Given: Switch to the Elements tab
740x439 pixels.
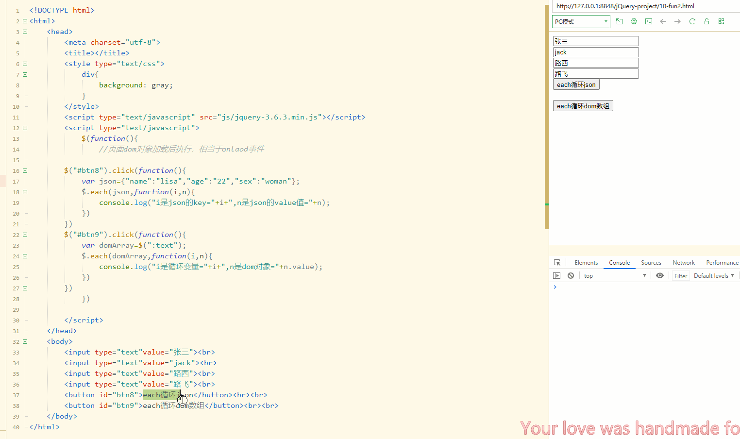Looking at the screenshot, I should point(586,262).
